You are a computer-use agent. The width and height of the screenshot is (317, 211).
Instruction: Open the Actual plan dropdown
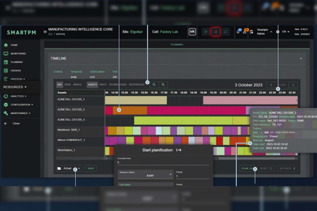click(x=69, y=168)
